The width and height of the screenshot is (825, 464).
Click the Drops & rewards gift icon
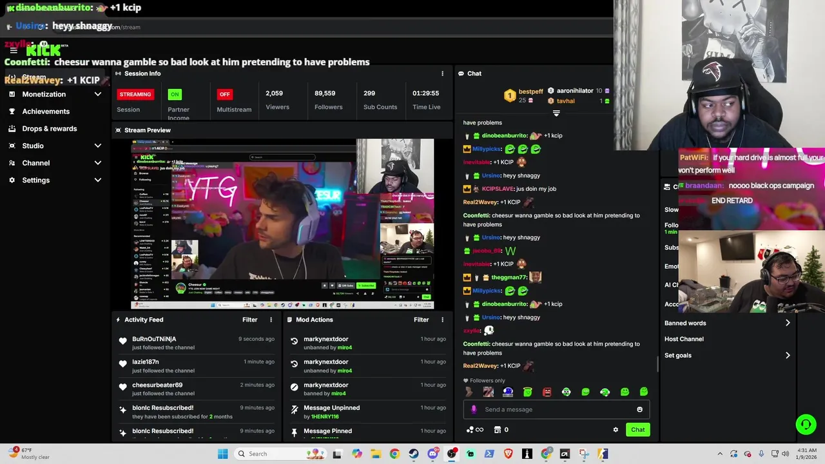click(x=12, y=128)
